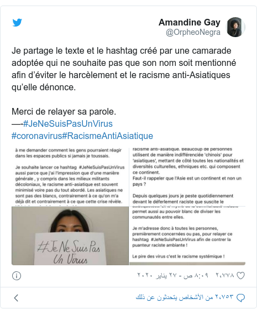Click the tweet body text starting 'Je partage'
The height and width of the screenshot is (314, 257).
(124, 69)
